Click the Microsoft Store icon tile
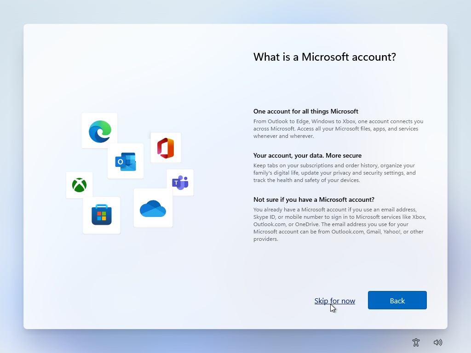Image resolution: width=471 pixels, height=353 pixels. pos(102,215)
